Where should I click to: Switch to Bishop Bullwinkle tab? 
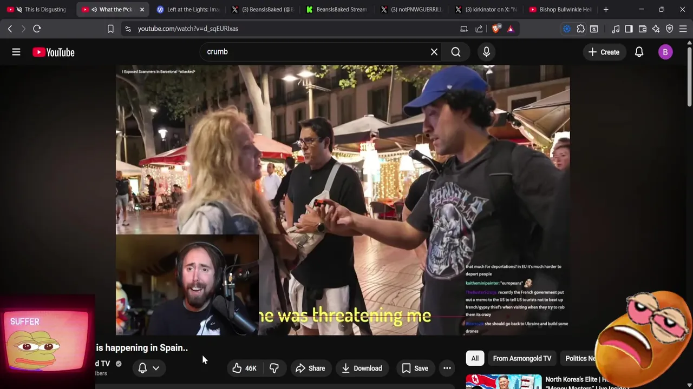(561, 9)
